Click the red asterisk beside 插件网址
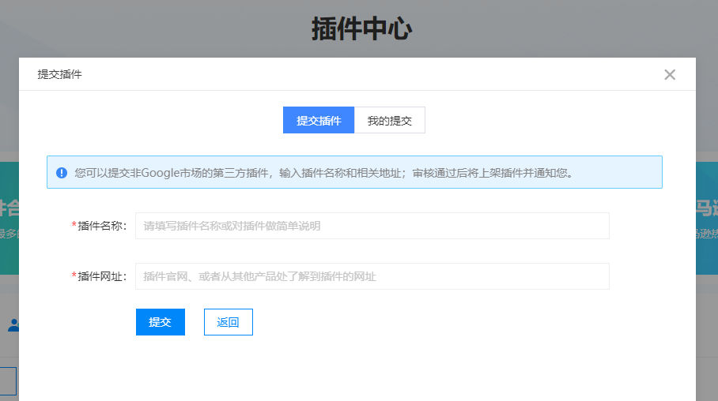The width and height of the screenshot is (718, 401). (x=74, y=276)
